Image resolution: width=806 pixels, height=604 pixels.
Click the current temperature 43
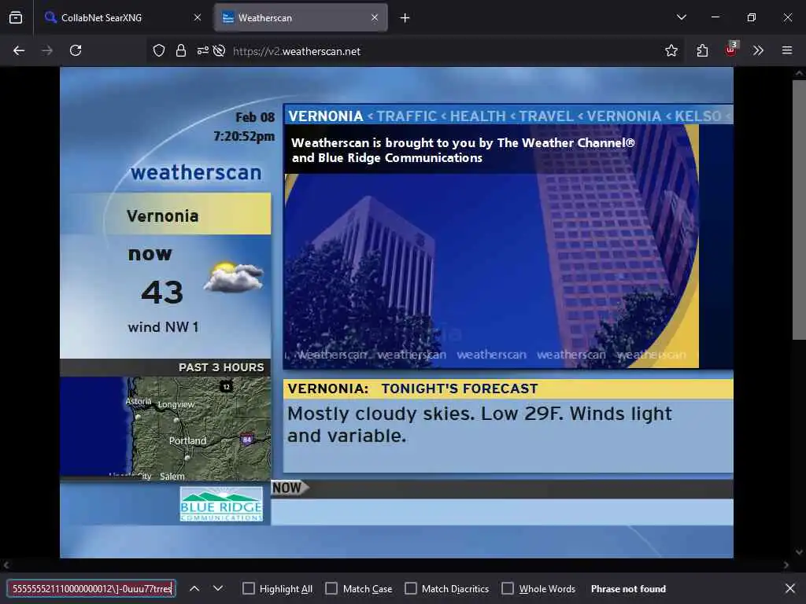(x=162, y=293)
